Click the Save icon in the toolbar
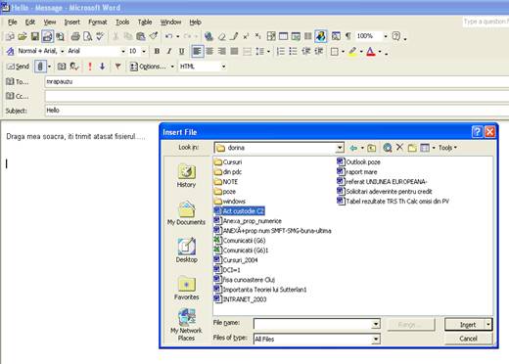 point(35,36)
